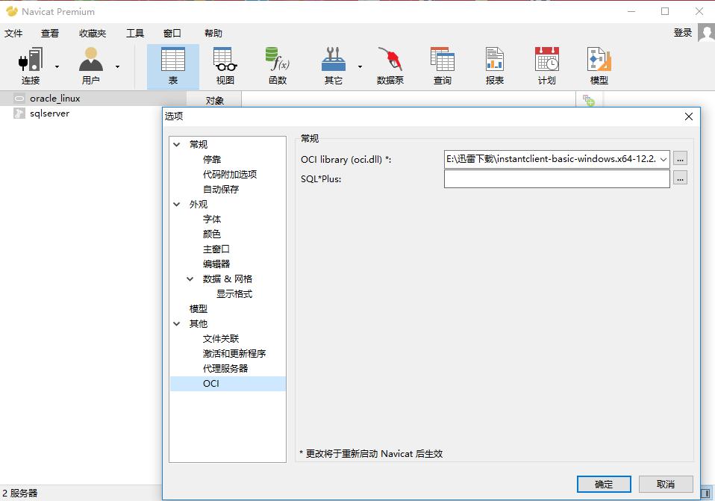Open the 用户 (User) toolbar icon
The height and width of the screenshot is (501, 715).
pyautogui.click(x=91, y=66)
